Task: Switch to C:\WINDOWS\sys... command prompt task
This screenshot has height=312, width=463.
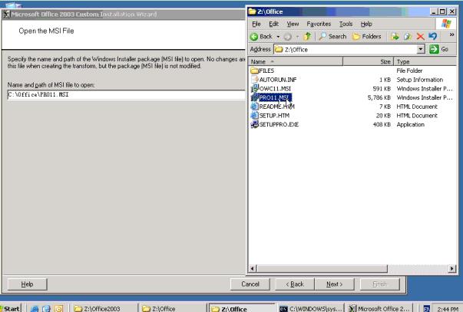Action: pyautogui.click(x=312, y=308)
